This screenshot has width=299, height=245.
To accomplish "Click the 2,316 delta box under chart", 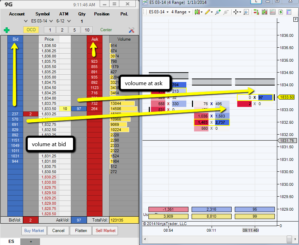I will tap(212, 209).
